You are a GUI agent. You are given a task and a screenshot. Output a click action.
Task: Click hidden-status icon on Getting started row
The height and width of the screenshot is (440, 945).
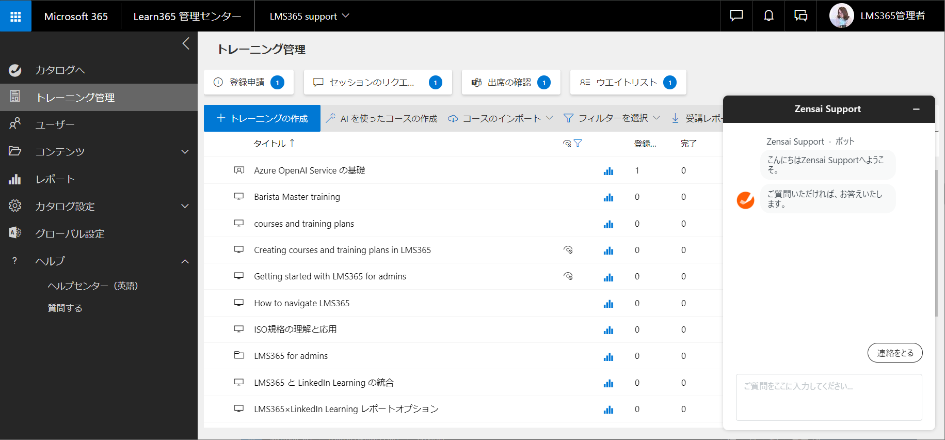pyautogui.click(x=568, y=276)
